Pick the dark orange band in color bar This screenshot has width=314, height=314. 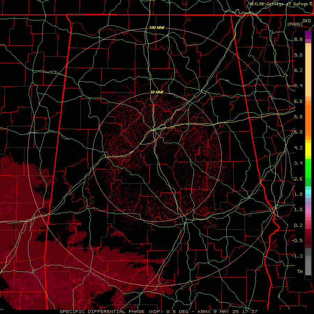pyautogui.click(x=308, y=120)
